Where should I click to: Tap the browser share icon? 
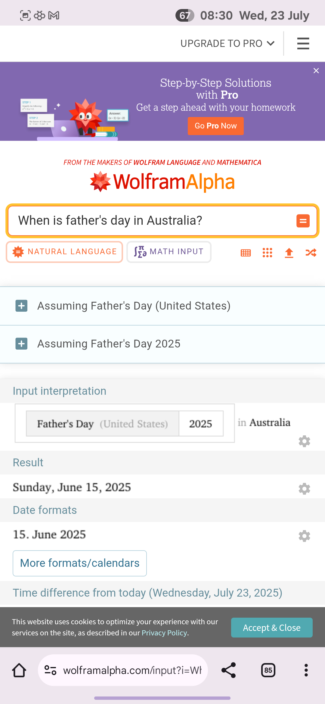pos(229,670)
